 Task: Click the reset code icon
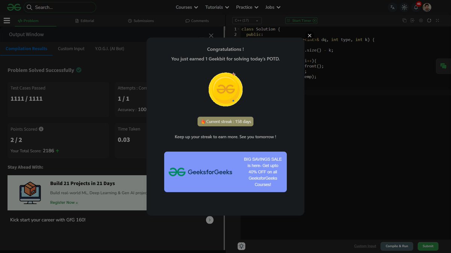pyautogui.click(x=429, y=21)
